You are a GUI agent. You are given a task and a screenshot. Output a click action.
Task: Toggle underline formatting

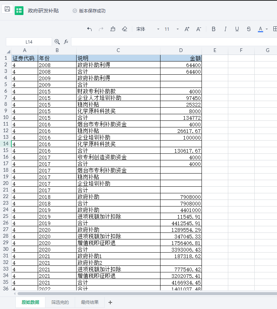[x=237, y=29]
